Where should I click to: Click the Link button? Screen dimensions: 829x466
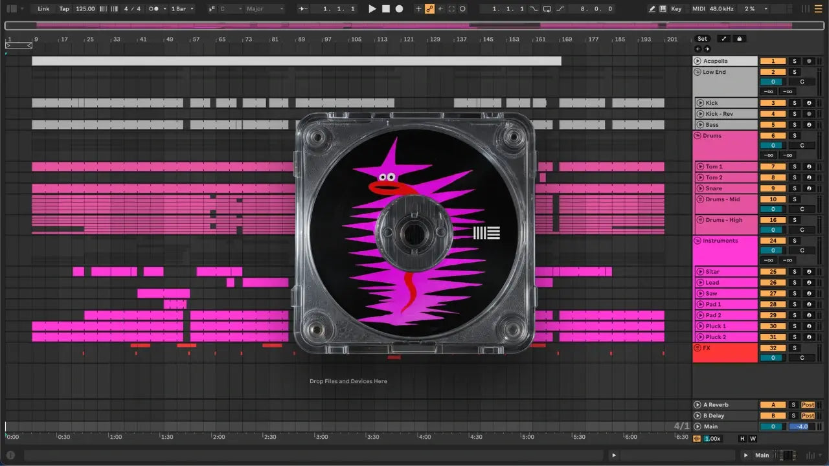[43, 9]
